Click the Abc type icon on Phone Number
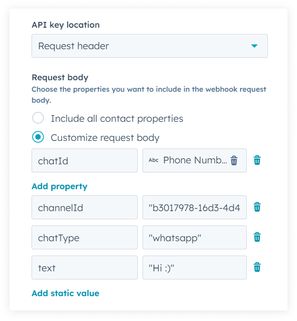 pyautogui.click(x=154, y=160)
